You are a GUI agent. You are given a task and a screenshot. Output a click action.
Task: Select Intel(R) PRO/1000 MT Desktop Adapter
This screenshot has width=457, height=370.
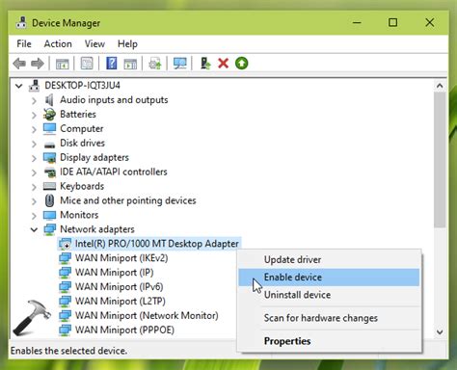pos(157,244)
